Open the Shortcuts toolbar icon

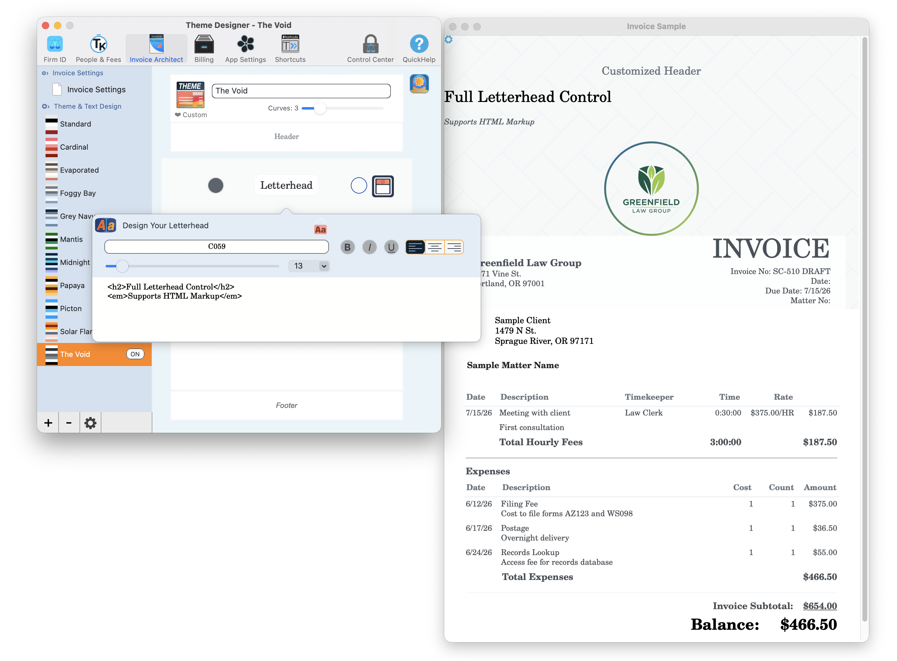pos(290,49)
